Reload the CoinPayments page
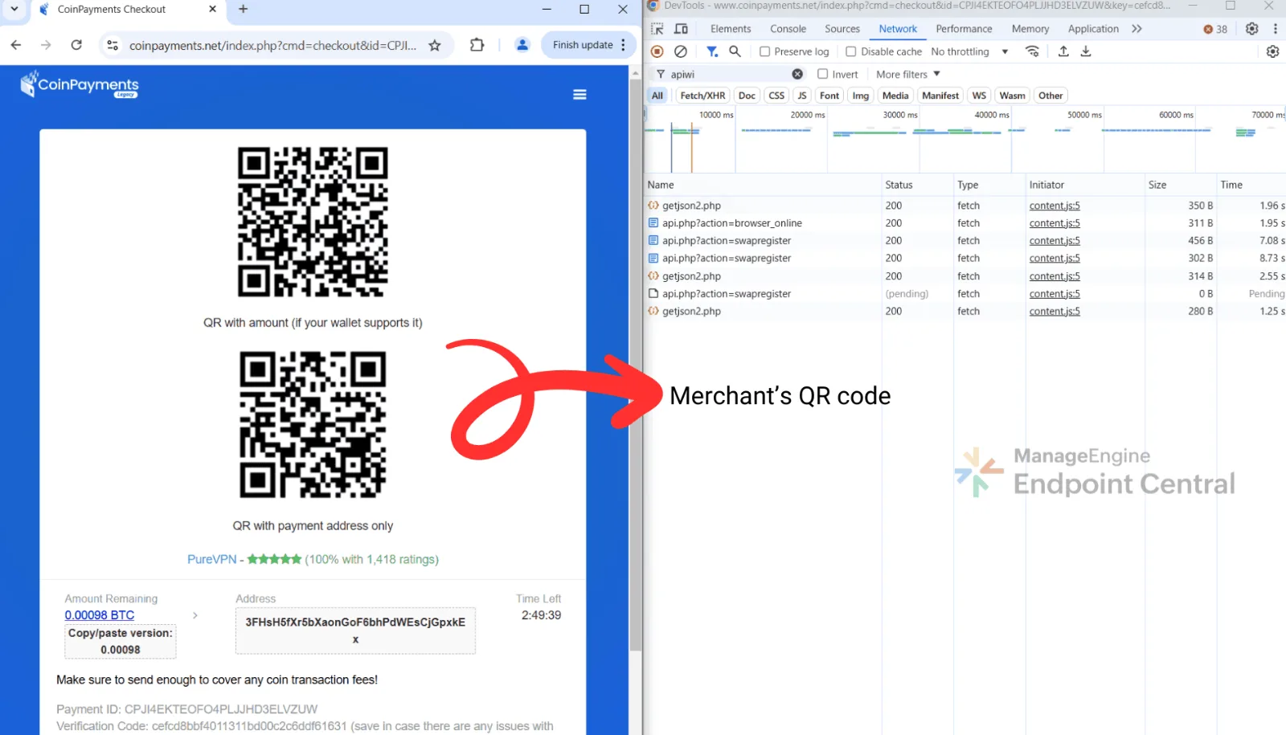The width and height of the screenshot is (1286, 735). pyautogui.click(x=76, y=45)
